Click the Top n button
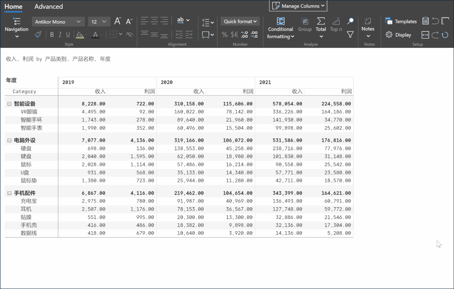This screenshot has height=289, width=454. tap(336, 25)
